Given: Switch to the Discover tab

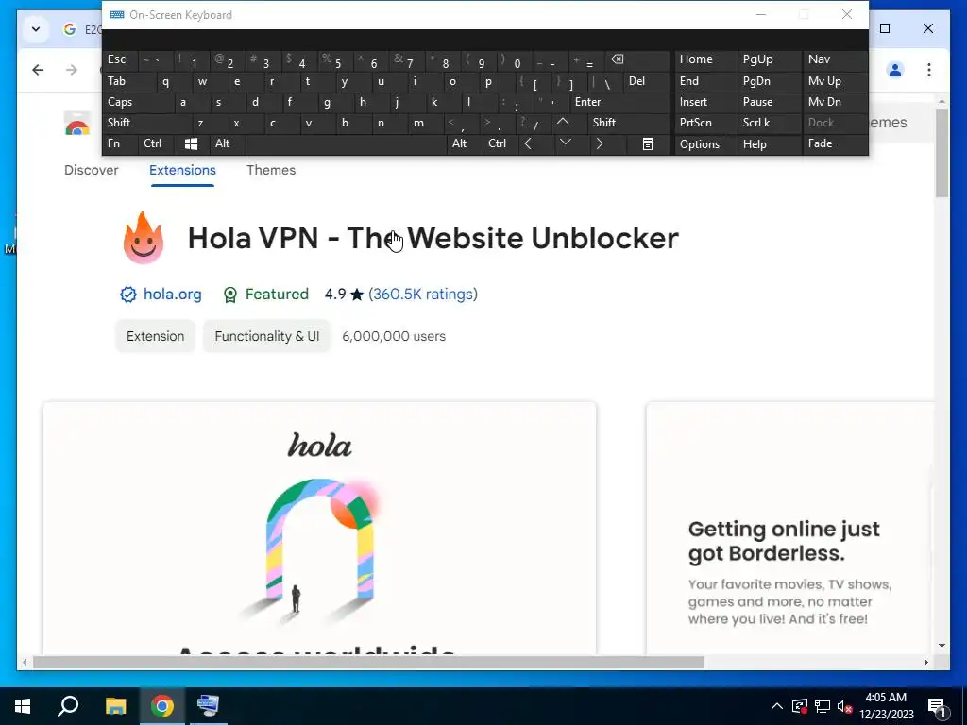Looking at the screenshot, I should pos(92,170).
